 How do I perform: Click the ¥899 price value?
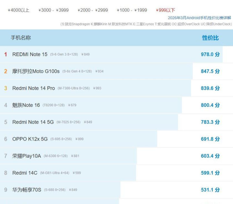pyautogui.click(x=79, y=139)
